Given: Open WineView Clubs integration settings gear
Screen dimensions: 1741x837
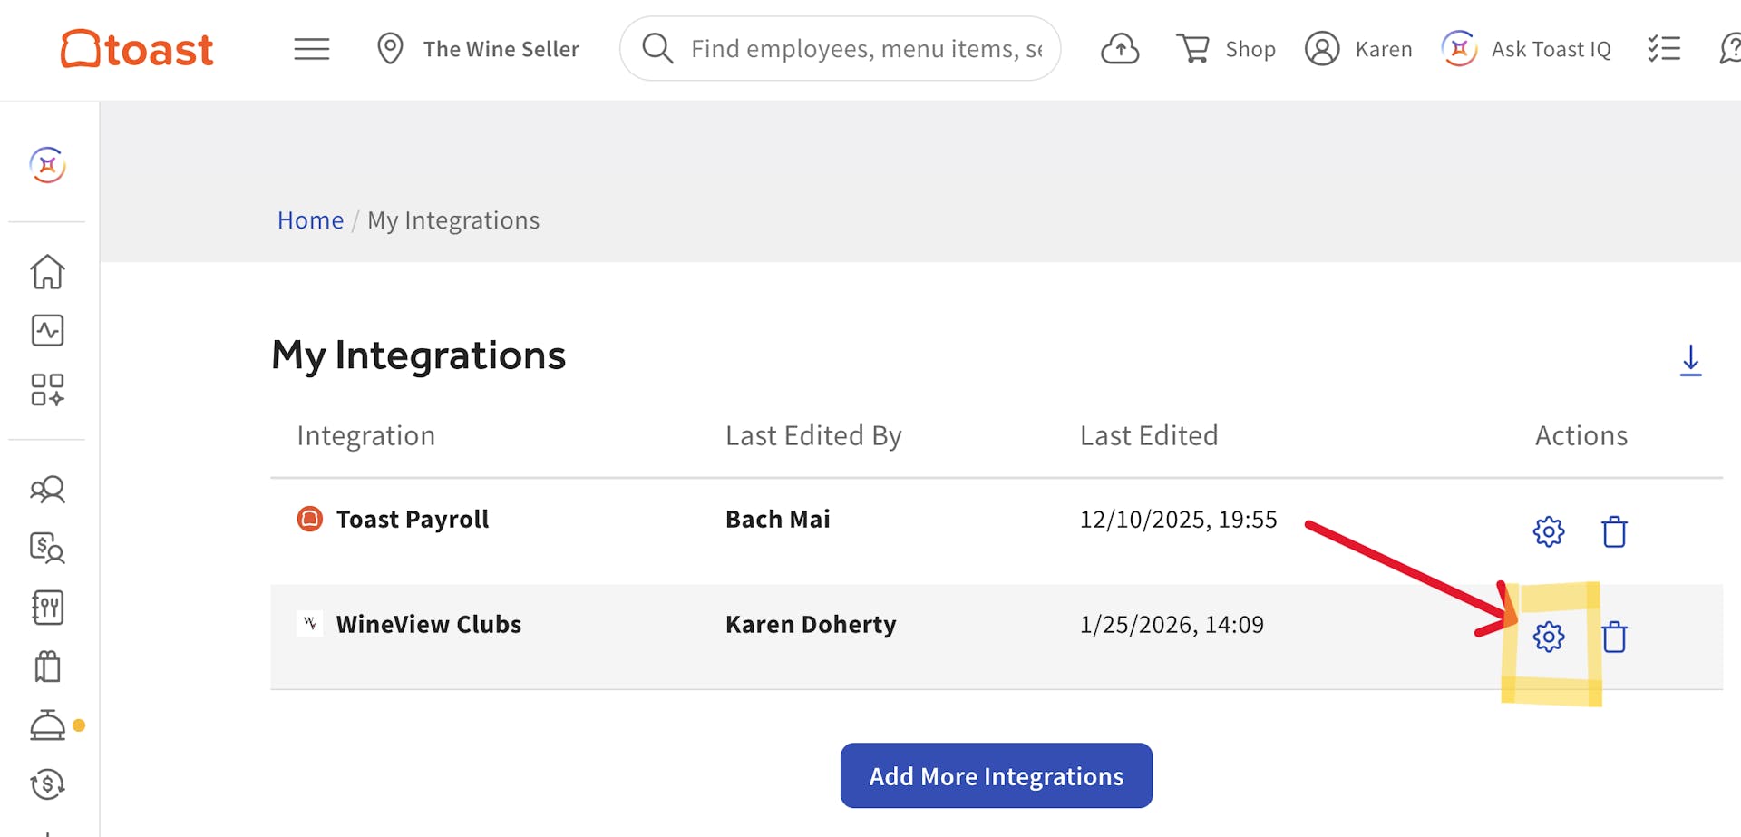Looking at the screenshot, I should [1548, 637].
